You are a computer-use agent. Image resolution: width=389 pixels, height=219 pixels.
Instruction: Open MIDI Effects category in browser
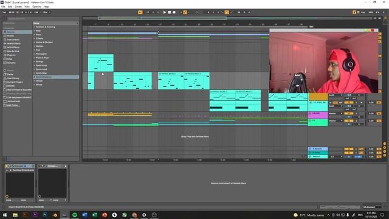[18, 47]
